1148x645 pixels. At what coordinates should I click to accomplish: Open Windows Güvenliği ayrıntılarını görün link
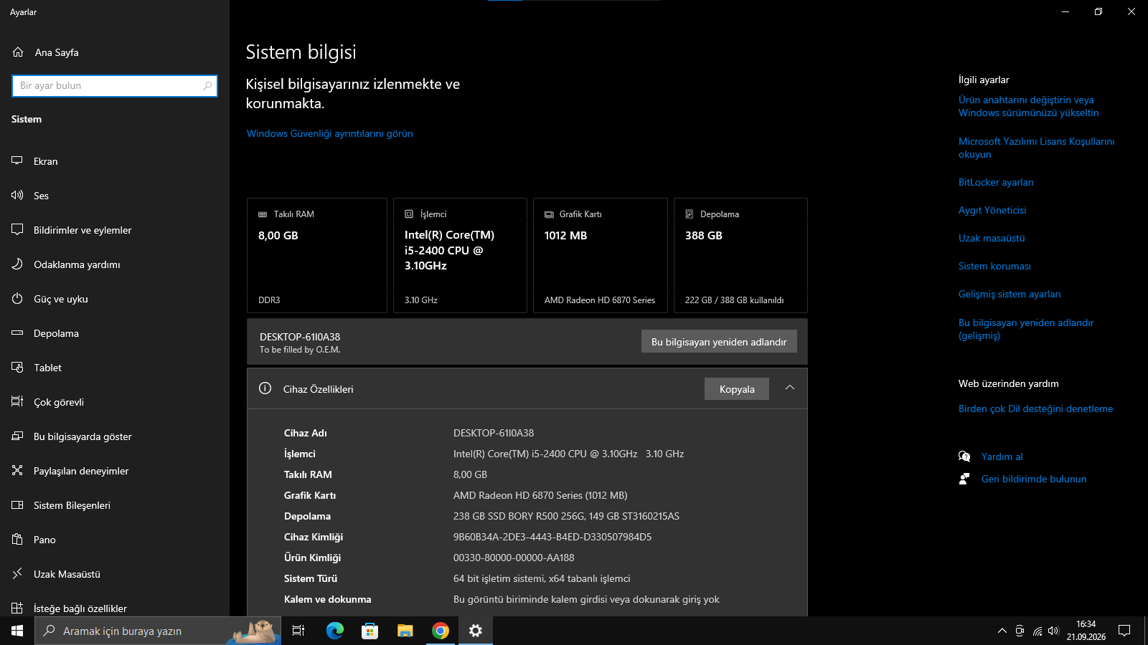[x=330, y=133]
